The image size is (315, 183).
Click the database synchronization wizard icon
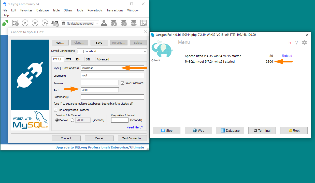(134, 23)
